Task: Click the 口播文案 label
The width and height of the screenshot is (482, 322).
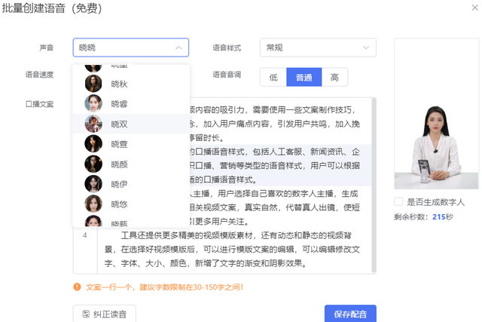Action: pos(39,104)
